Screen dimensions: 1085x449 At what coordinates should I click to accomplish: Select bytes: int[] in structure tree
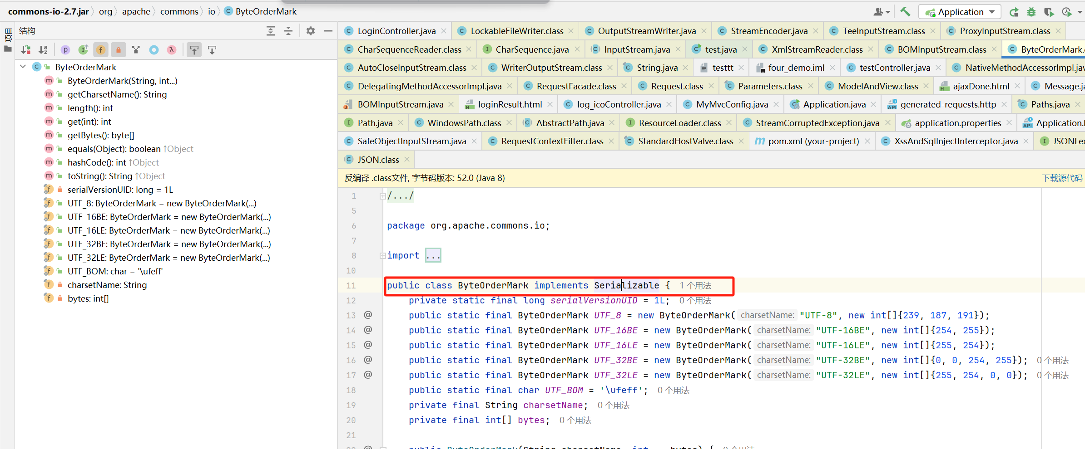coord(88,298)
